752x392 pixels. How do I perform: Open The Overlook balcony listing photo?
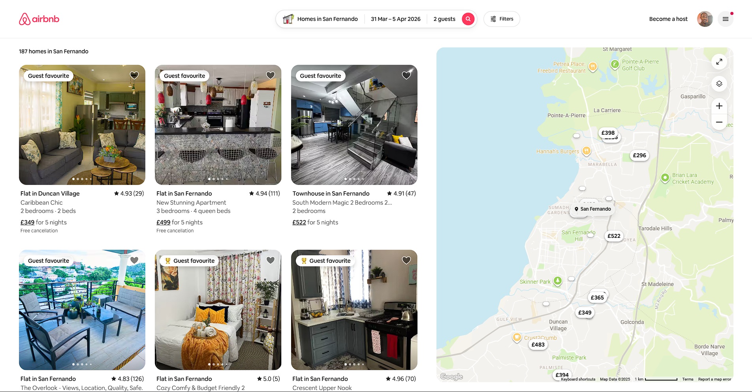(82, 310)
